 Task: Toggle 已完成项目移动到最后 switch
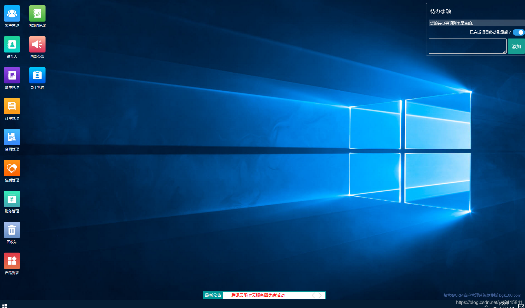pyautogui.click(x=519, y=32)
